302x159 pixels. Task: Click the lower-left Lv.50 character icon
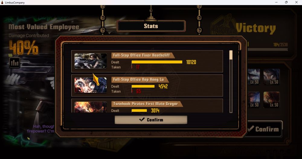click(x=254, y=100)
